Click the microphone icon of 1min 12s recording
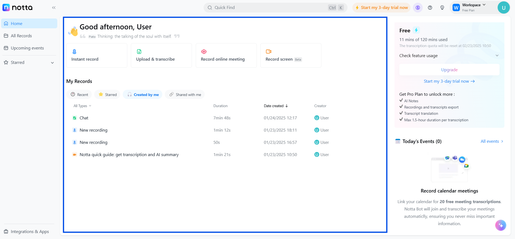Screen dimensions: 515x239 (x=74, y=130)
